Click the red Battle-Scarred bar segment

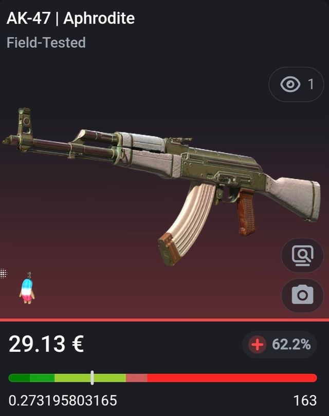[x=232, y=378]
